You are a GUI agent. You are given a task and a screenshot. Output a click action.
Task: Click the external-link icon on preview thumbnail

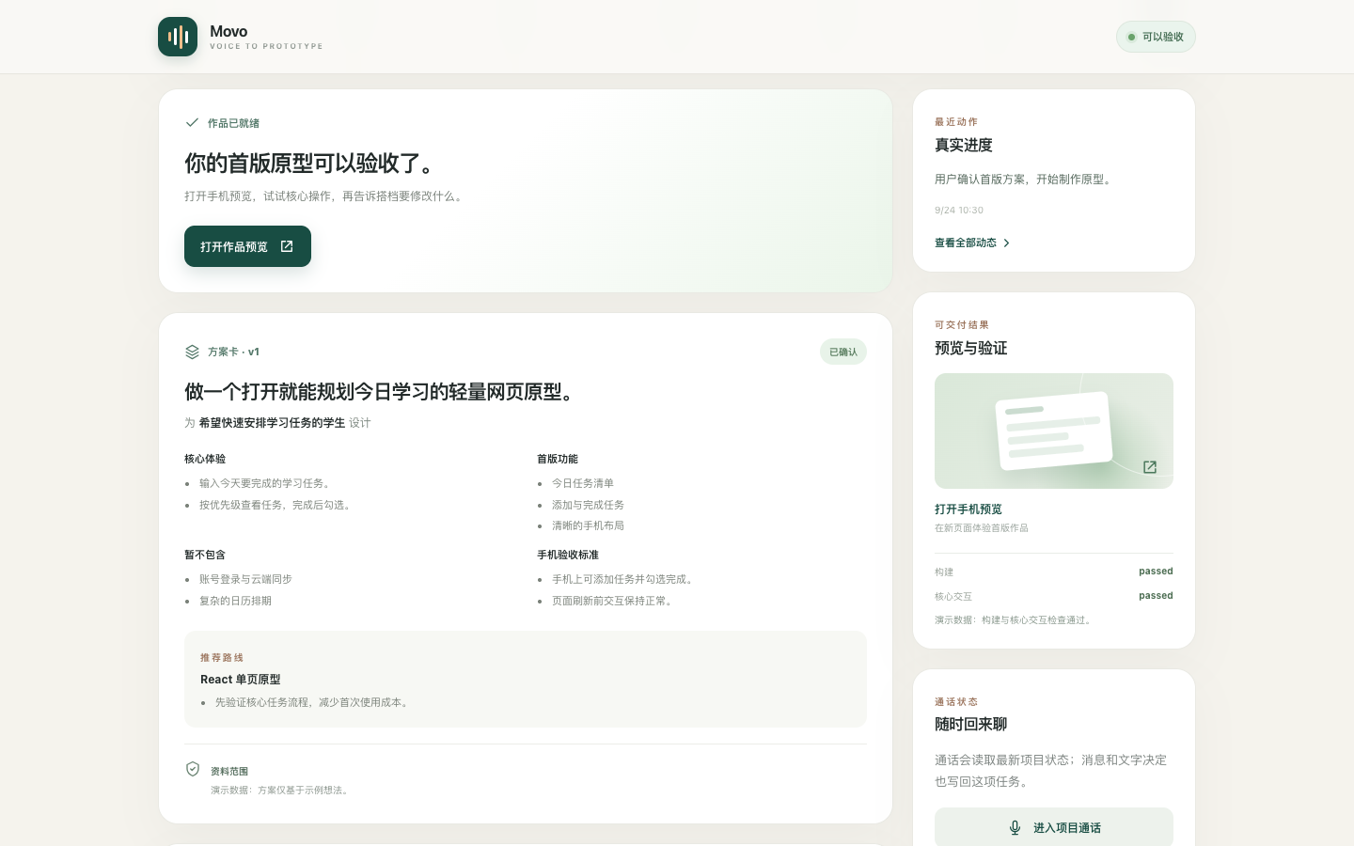[1150, 467]
